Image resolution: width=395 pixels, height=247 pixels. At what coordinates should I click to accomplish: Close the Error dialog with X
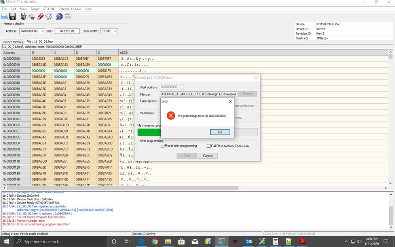pos(230,101)
